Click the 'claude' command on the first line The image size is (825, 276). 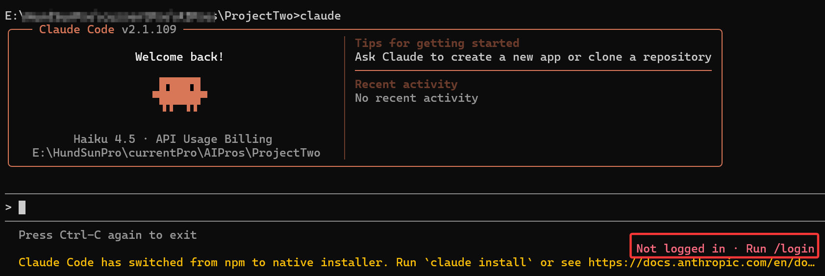tap(320, 16)
